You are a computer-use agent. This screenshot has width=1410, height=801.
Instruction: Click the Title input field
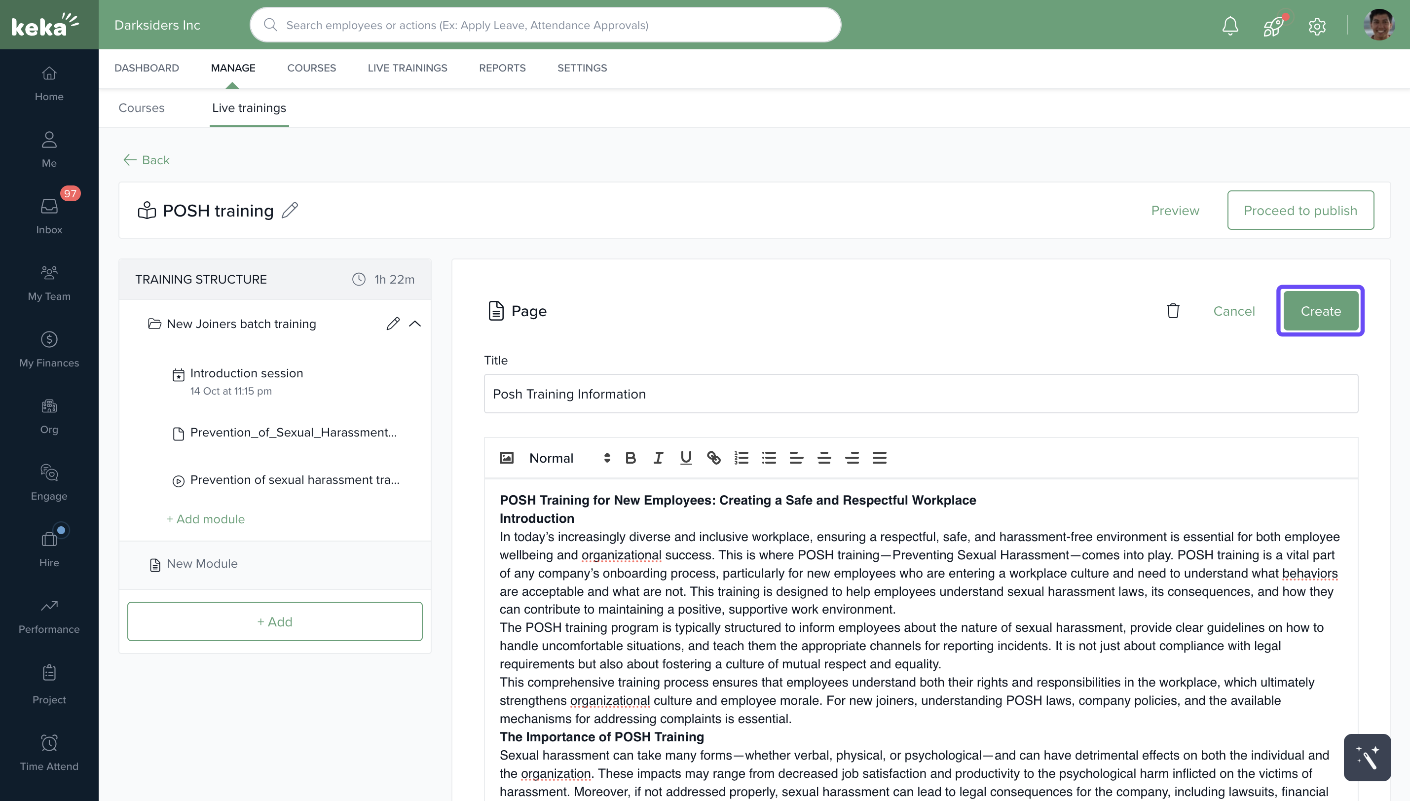(921, 394)
